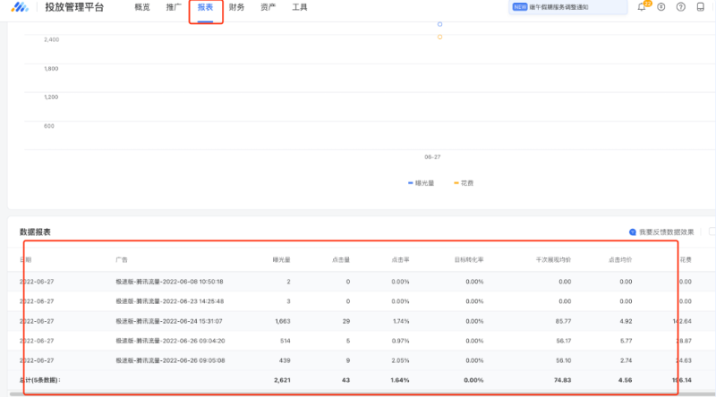Toggle the 花费 legend item in chart
This screenshot has width=716, height=397.
coord(464,183)
